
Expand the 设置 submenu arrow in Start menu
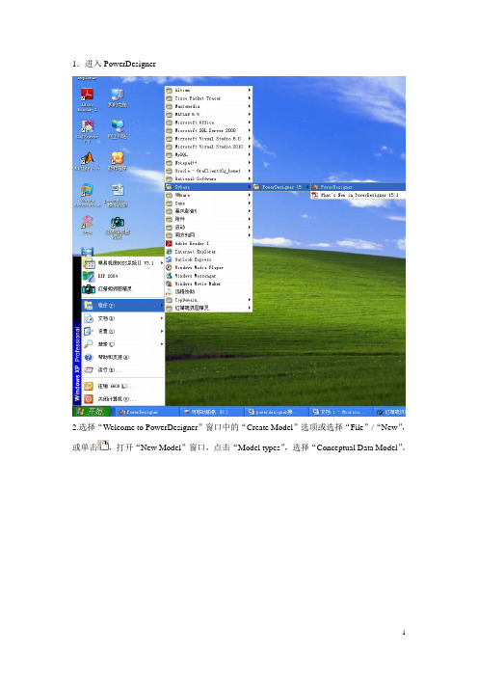(x=162, y=331)
